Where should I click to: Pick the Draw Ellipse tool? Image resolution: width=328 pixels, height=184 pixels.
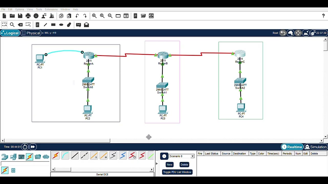tap(61, 25)
